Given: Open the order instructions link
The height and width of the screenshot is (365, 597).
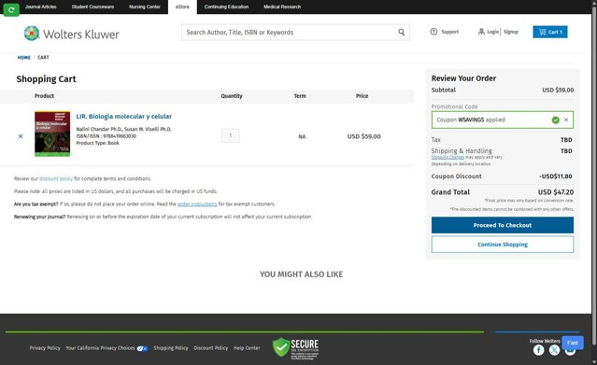Looking at the screenshot, I should pyautogui.click(x=197, y=204).
